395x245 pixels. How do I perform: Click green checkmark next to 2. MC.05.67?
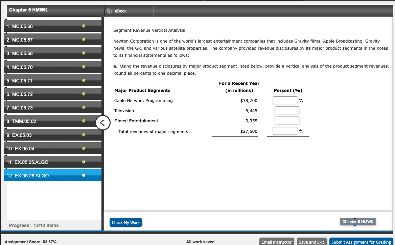click(84, 39)
